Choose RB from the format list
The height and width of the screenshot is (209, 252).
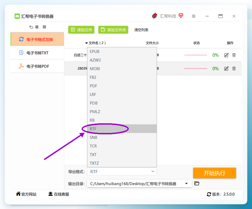122,120
